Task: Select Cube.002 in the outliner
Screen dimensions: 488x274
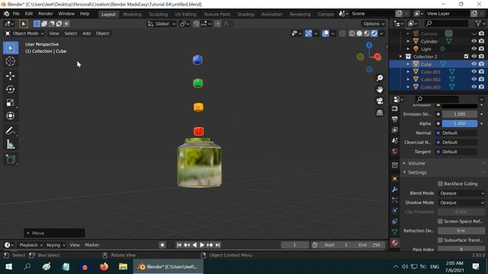Action: (430, 79)
